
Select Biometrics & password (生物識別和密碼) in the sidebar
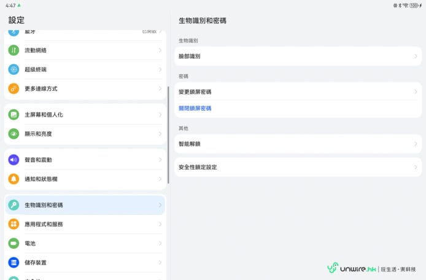(85, 205)
